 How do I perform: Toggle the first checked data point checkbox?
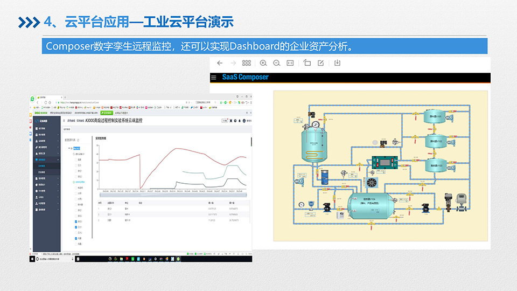click(76, 221)
